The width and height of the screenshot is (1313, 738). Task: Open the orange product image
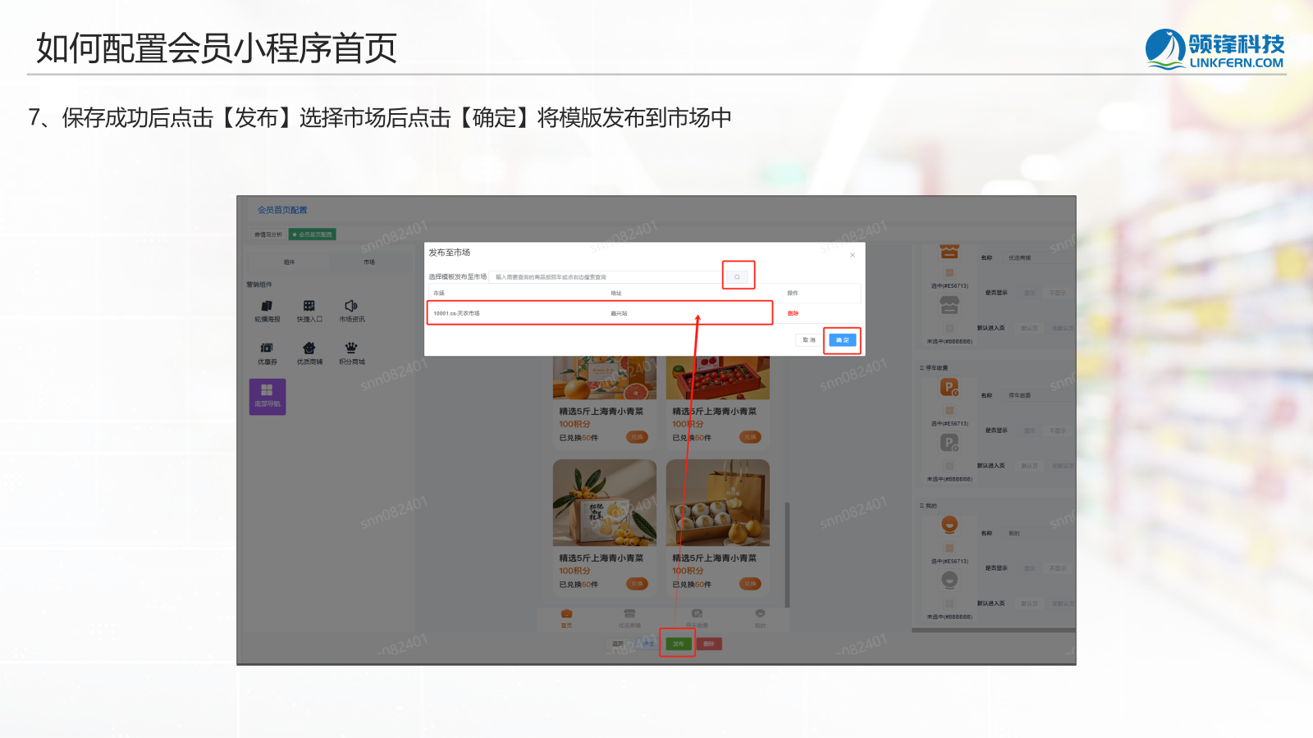[605, 378]
